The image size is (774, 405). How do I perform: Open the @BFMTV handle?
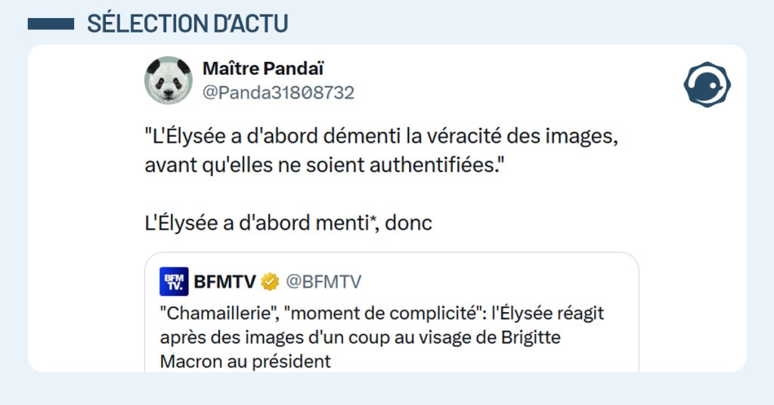(x=323, y=283)
